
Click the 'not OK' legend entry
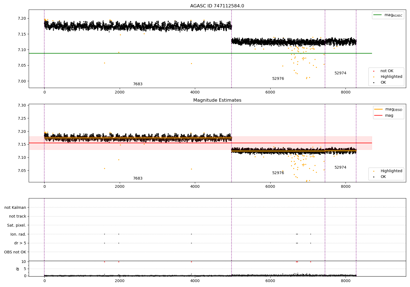point(387,71)
